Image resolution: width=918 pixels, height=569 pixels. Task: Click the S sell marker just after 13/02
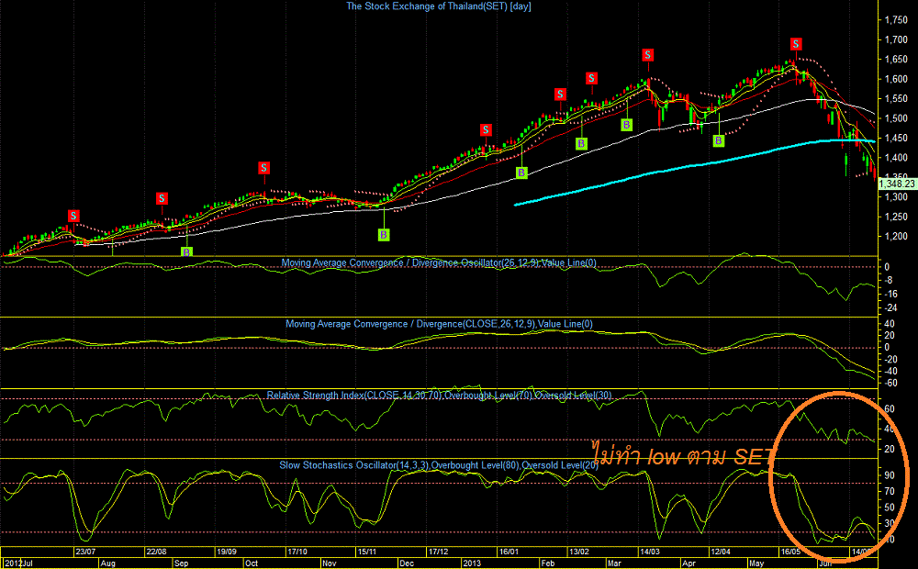pos(592,78)
